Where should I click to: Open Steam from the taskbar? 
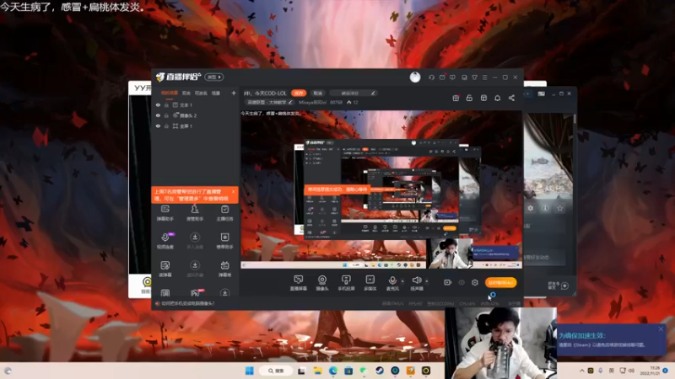[x=380, y=371]
